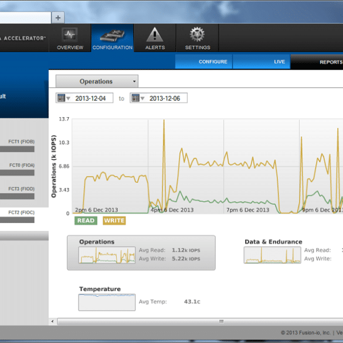The image size is (343, 343).
Task: Select the Operations summary card thumbnail
Action: pos(107,255)
